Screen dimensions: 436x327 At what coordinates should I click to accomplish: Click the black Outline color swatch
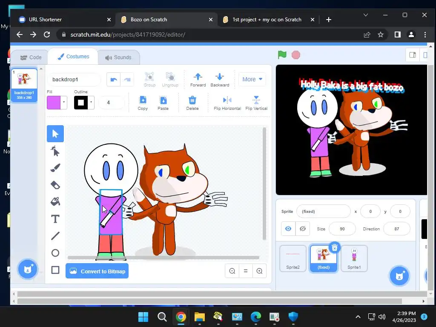click(x=81, y=102)
